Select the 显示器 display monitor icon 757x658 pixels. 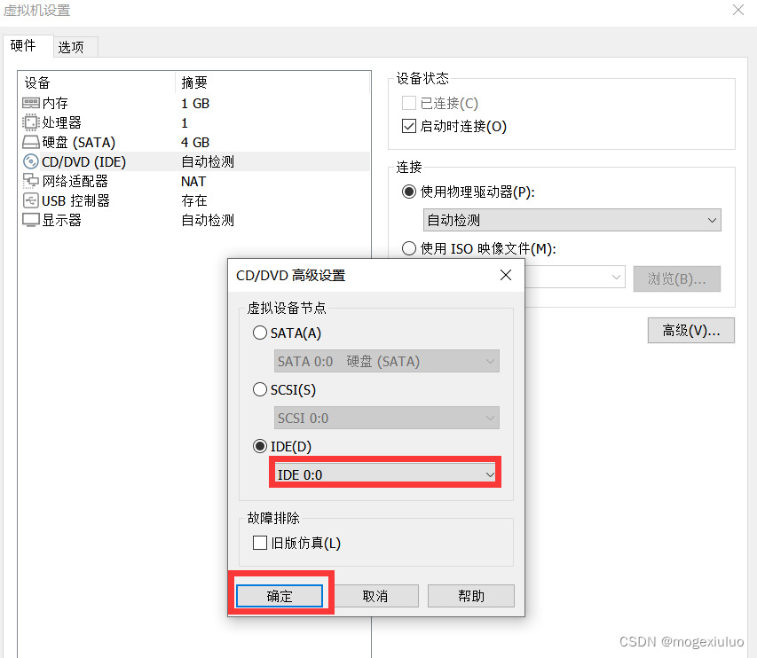[31, 220]
